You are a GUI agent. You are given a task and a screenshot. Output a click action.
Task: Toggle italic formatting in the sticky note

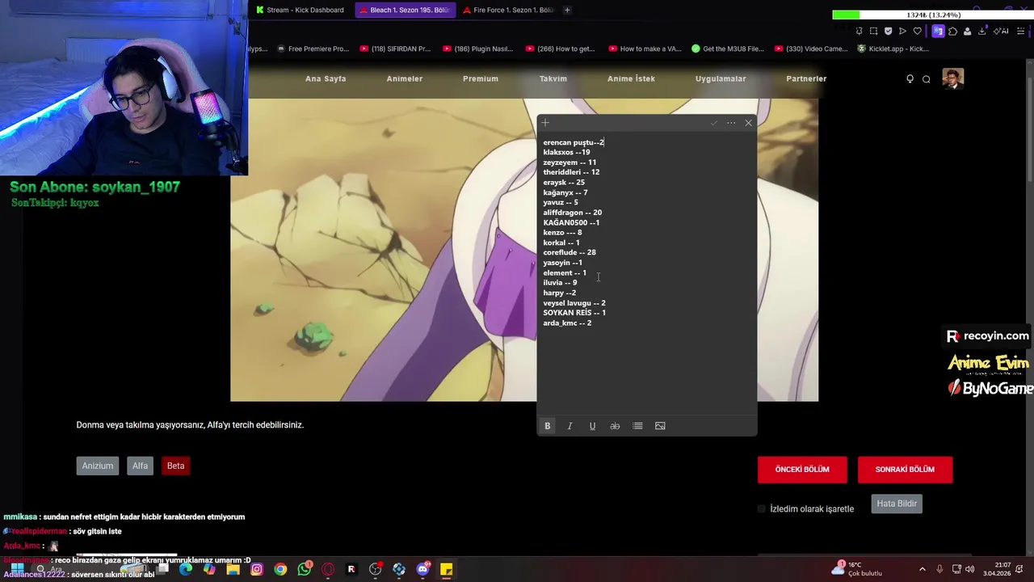[x=570, y=426]
